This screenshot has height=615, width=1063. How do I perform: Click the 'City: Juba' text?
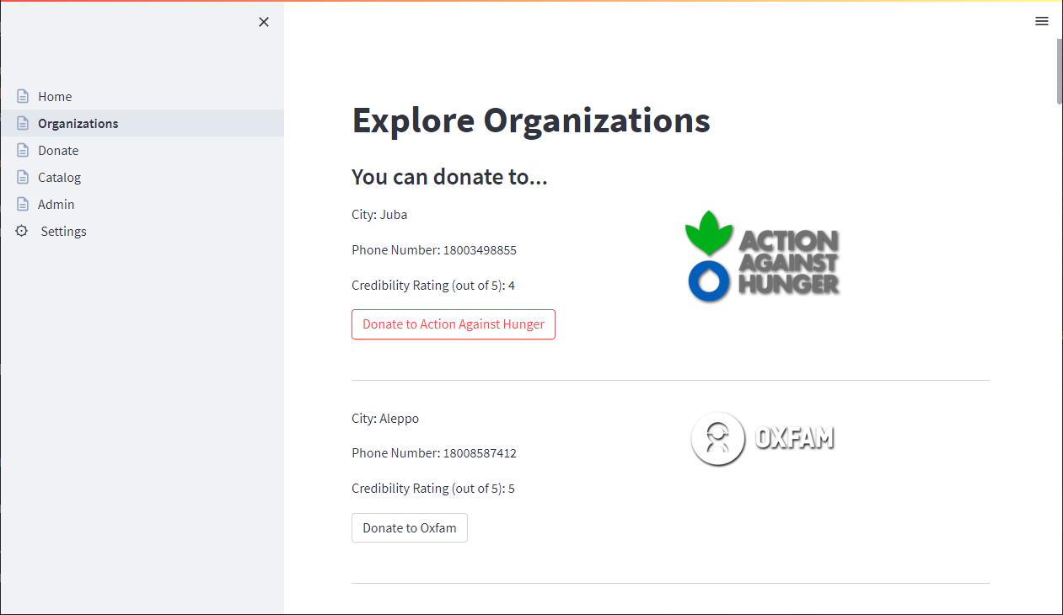(x=379, y=215)
